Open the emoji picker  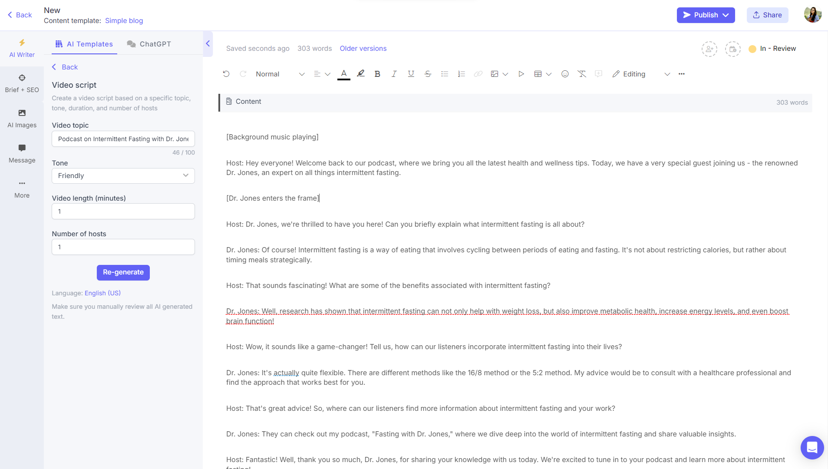click(x=565, y=74)
